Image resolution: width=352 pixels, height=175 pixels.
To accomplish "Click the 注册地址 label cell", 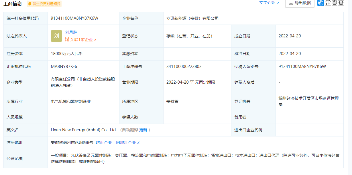I will (x=25, y=142).
